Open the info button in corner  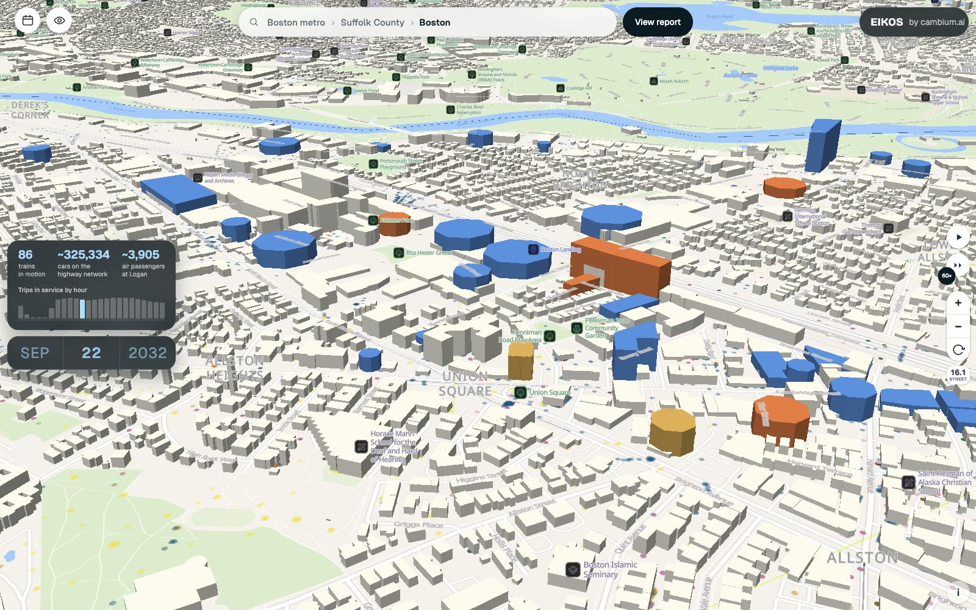click(x=958, y=592)
